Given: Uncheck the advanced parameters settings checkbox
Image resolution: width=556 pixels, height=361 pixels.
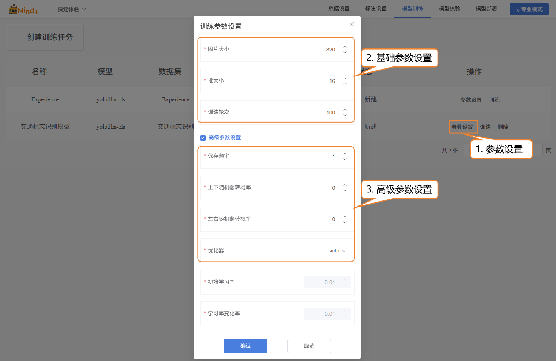Looking at the screenshot, I should 203,138.
